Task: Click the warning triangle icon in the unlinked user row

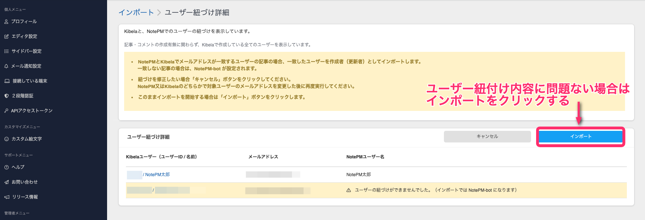Action: click(x=348, y=190)
